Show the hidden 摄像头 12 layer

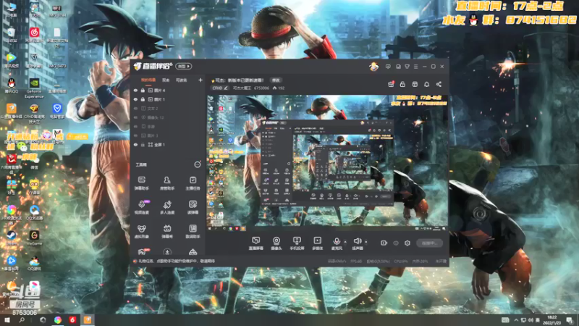coord(135,117)
